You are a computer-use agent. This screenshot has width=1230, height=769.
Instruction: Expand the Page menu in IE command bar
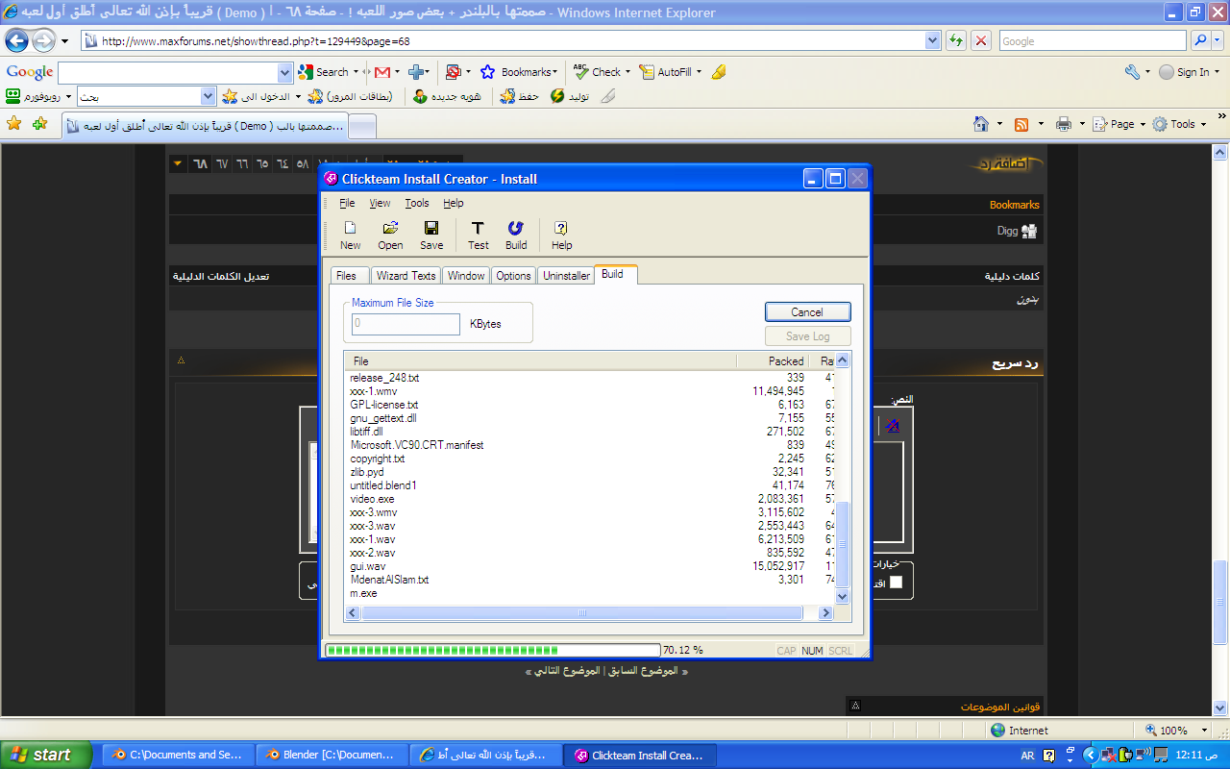[x=1142, y=124]
